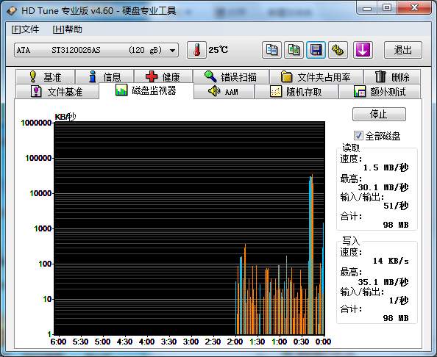Image resolution: width=437 pixels, height=357 pixels.
Task: Switch to the 删除 erase tab
Action: [392, 77]
